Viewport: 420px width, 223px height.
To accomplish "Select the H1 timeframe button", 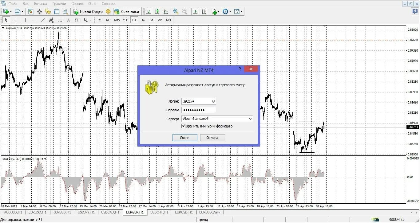I will 134,20.
